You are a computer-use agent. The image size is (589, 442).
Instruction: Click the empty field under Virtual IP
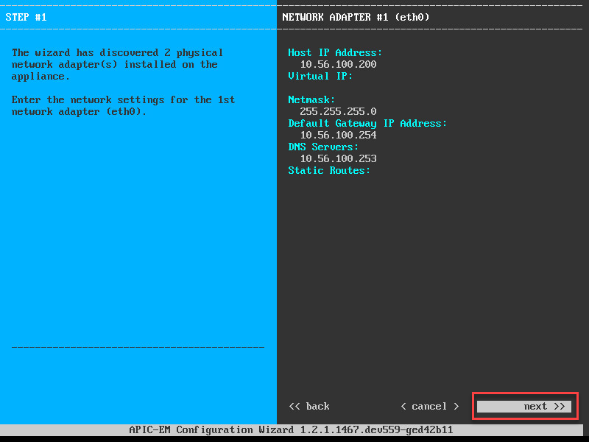pos(432,88)
